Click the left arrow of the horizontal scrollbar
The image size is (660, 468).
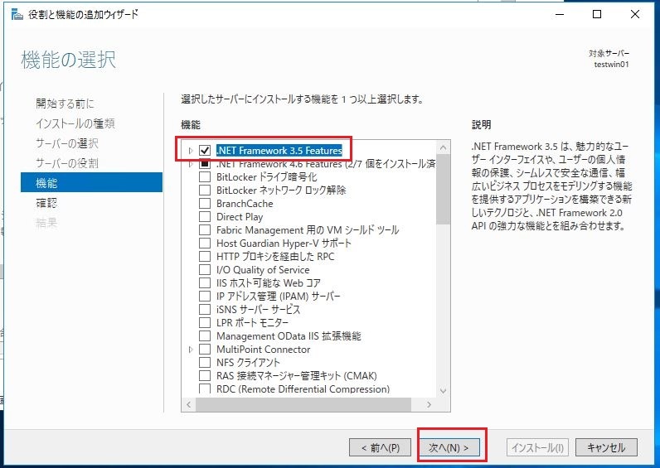188,404
